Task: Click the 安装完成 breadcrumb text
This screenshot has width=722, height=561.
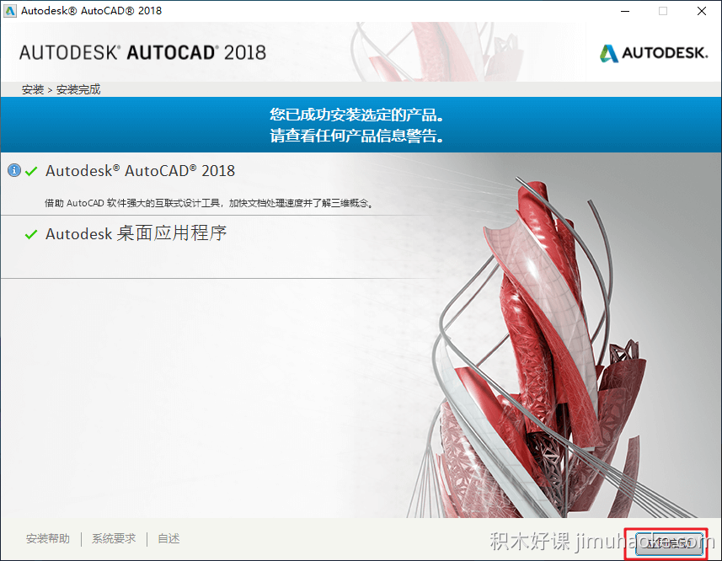Action: pyautogui.click(x=78, y=89)
